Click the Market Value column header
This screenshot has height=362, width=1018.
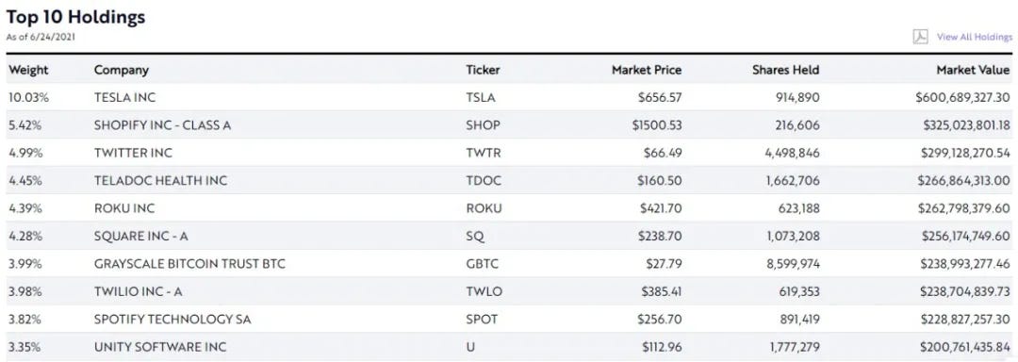[973, 70]
